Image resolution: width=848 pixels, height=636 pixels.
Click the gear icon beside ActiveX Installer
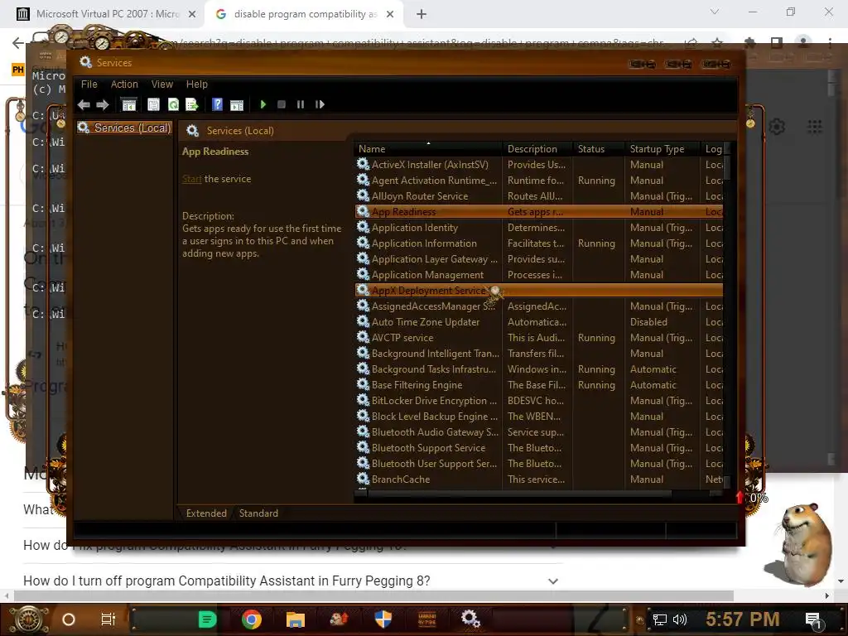[363, 164]
